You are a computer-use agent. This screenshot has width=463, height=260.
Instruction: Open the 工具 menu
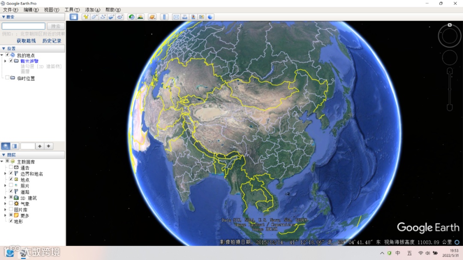(x=72, y=10)
